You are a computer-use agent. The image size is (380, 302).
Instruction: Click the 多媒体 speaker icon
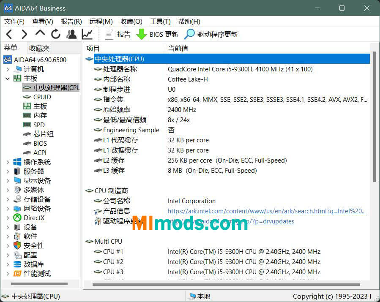click(x=17, y=190)
